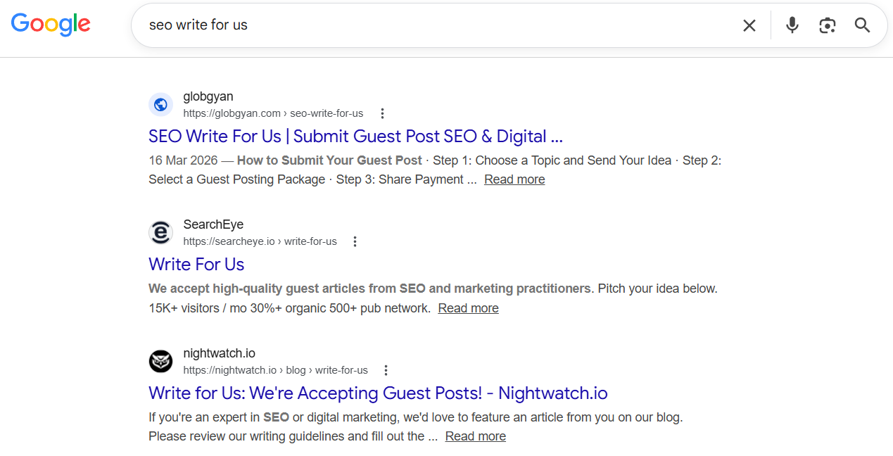Image resolution: width=893 pixels, height=456 pixels.
Task: Open the three-dot menu for the globgyan result
Action: (x=382, y=113)
